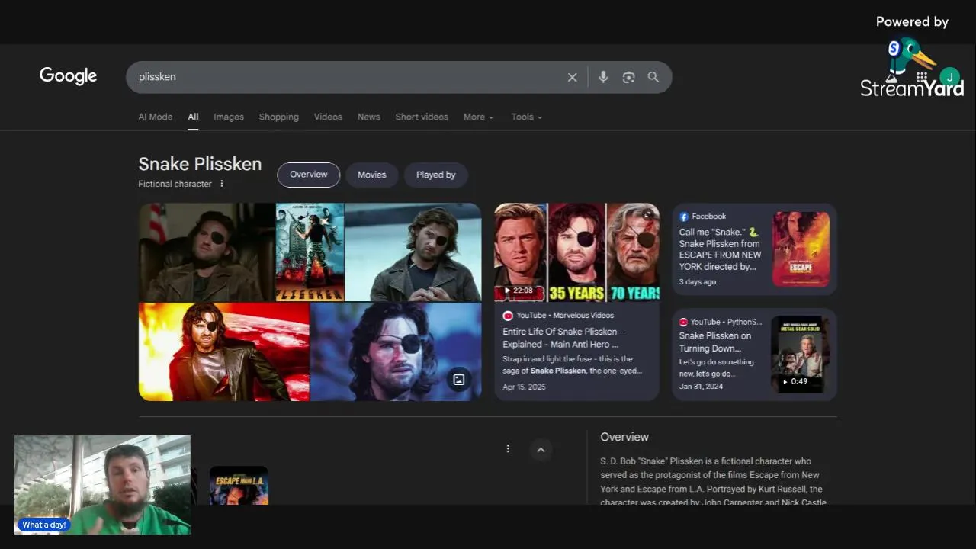
Task: Open three-dot options above Overview section
Action: pos(508,449)
